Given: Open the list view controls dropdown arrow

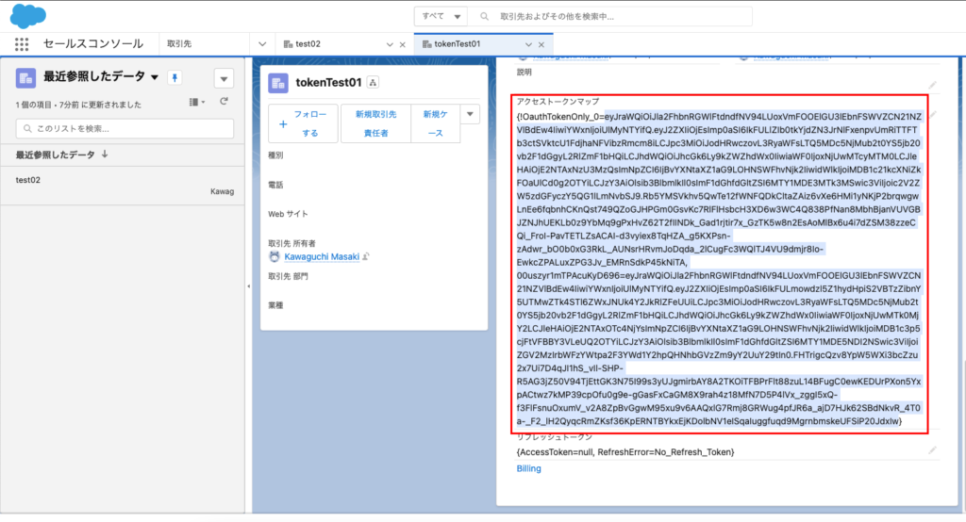Looking at the screenshot, I should pyautogui.click(x=224, y=78).
